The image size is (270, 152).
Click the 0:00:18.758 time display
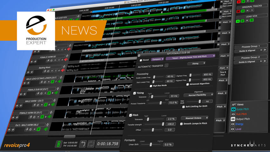point(108,144)
